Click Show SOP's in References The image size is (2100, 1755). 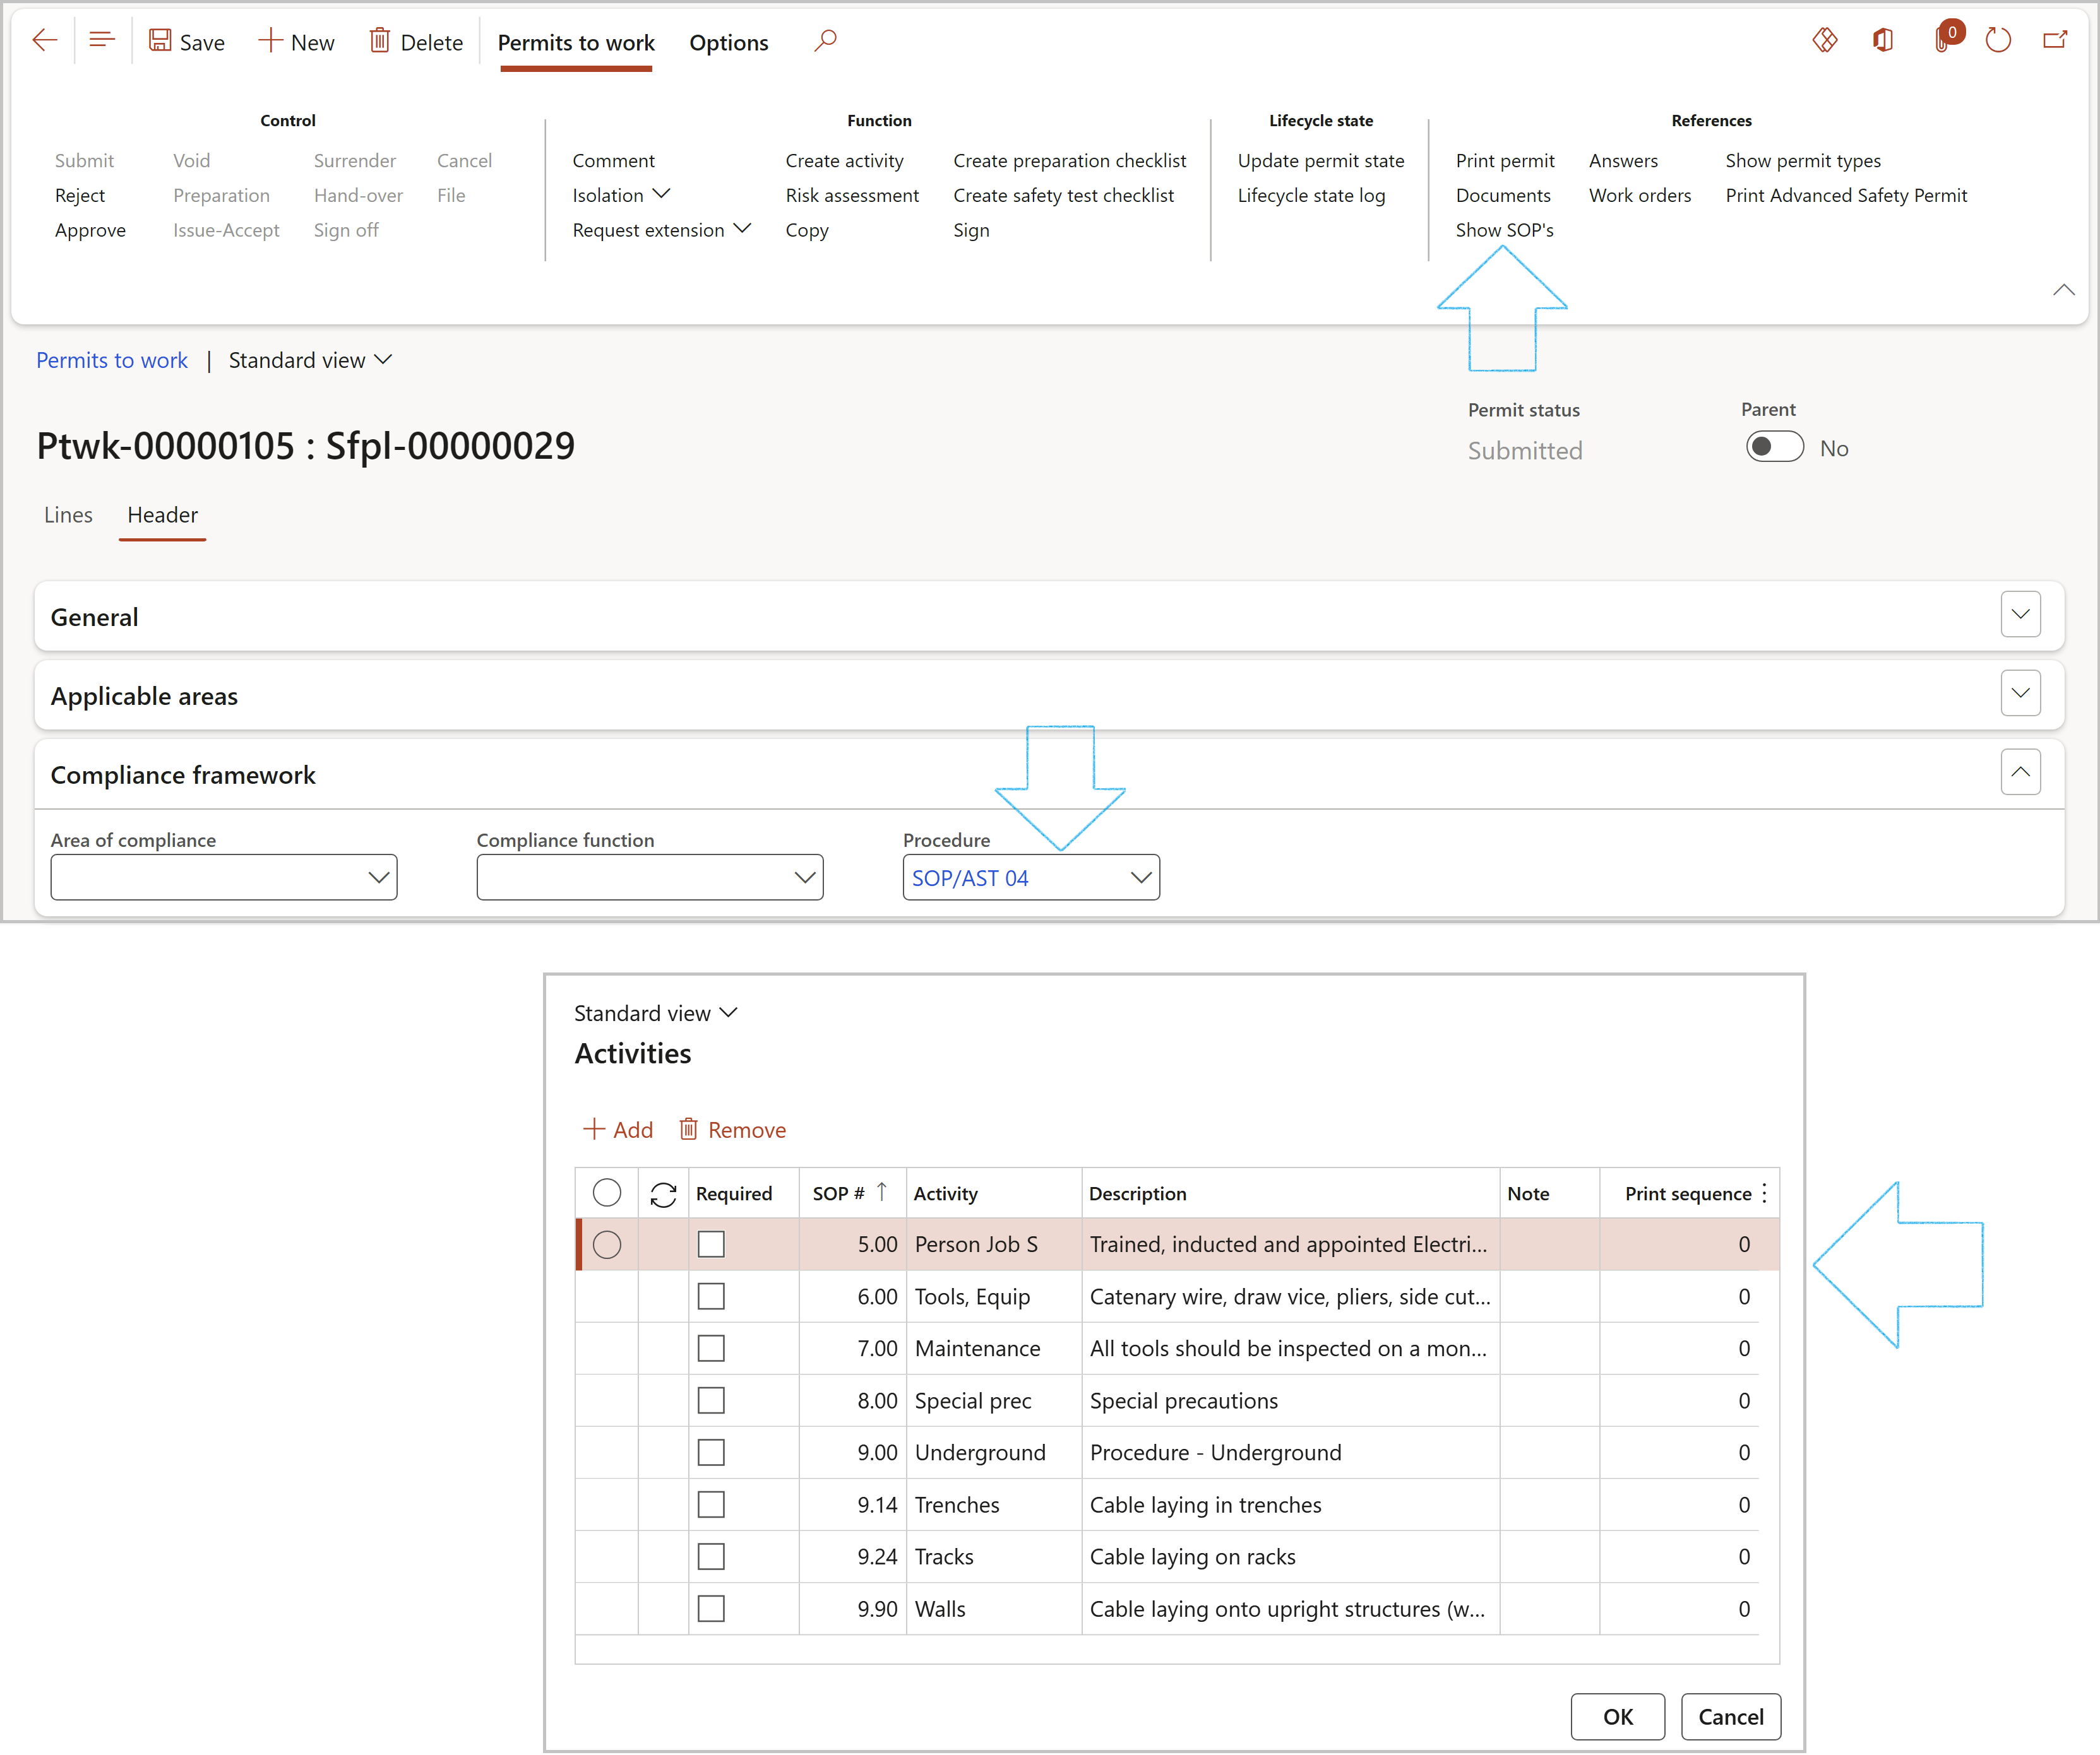[1504, 230]
